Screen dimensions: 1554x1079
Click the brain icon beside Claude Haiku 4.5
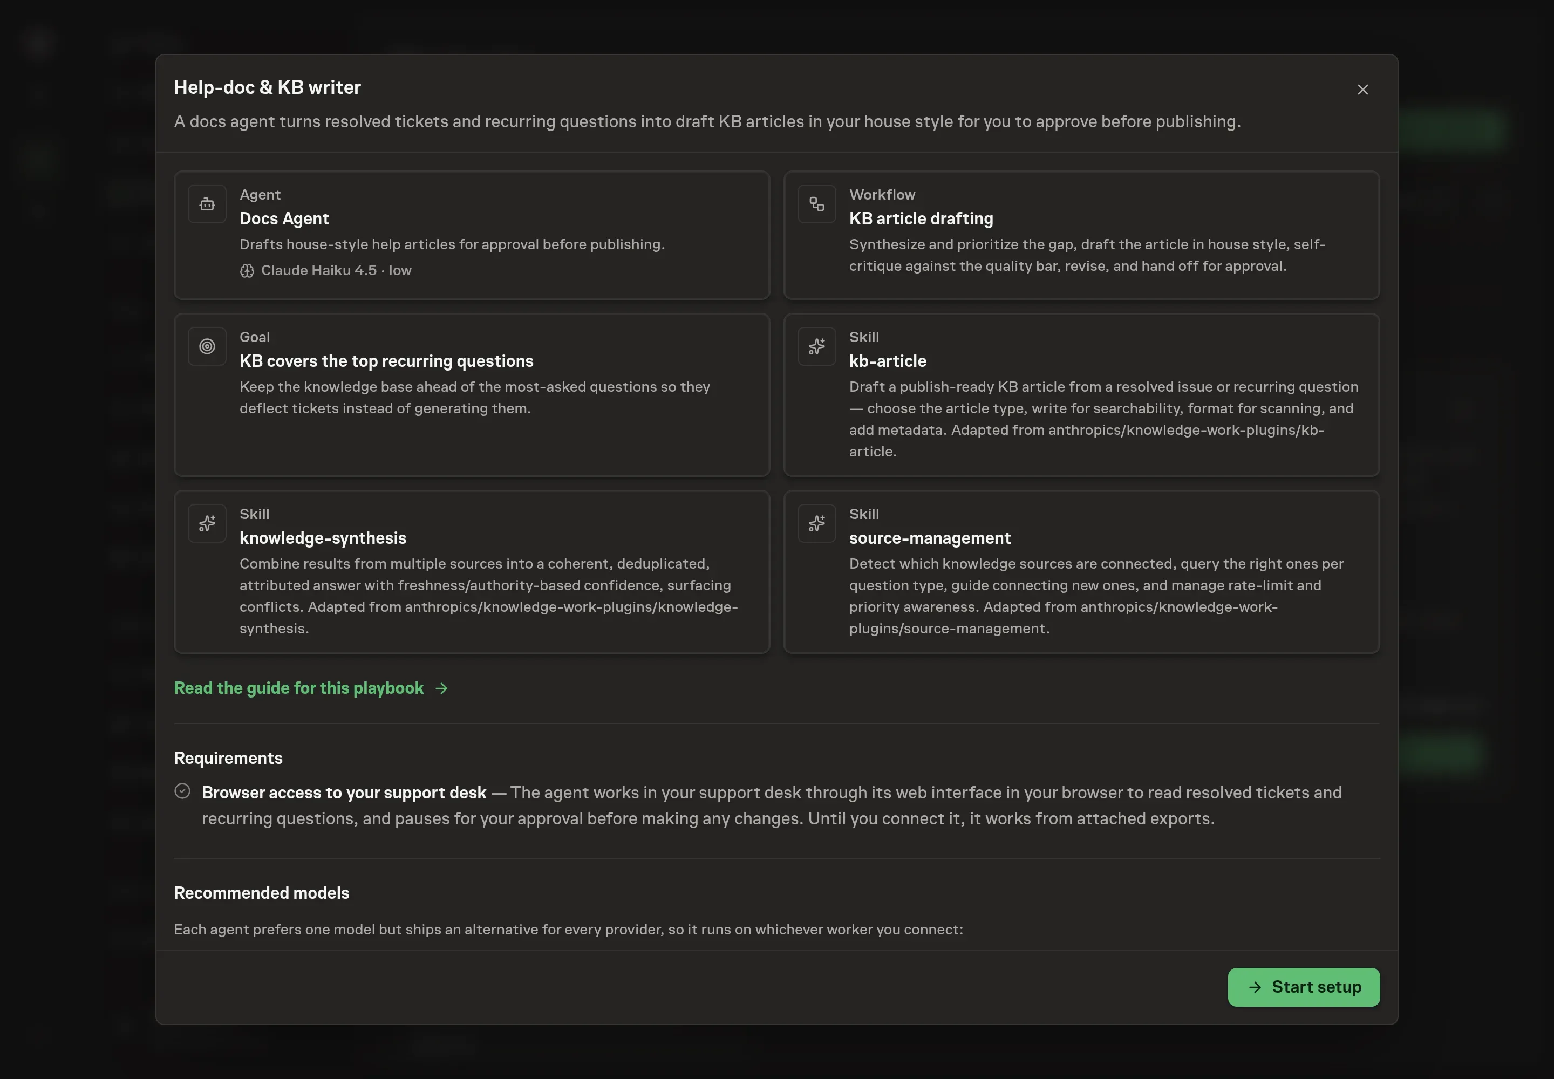tap(247, 271)
